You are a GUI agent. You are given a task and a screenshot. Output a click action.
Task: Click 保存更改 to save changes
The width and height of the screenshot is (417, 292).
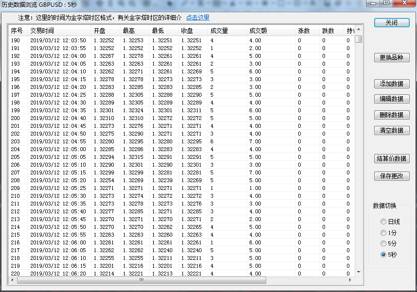(392, 176)
